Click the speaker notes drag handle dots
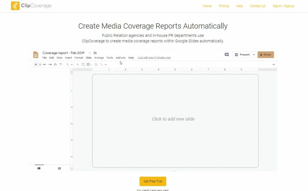 coord(174,171)
